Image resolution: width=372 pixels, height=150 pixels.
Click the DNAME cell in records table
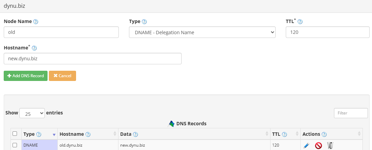coord(39,145)
